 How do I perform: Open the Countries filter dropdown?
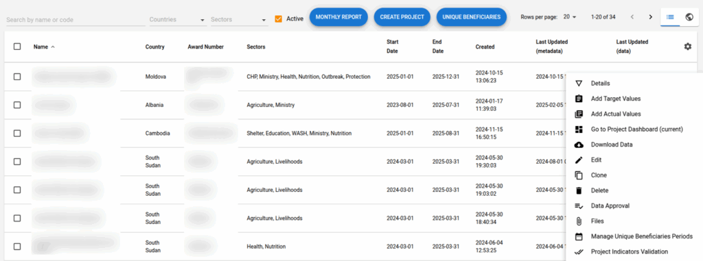178,20
